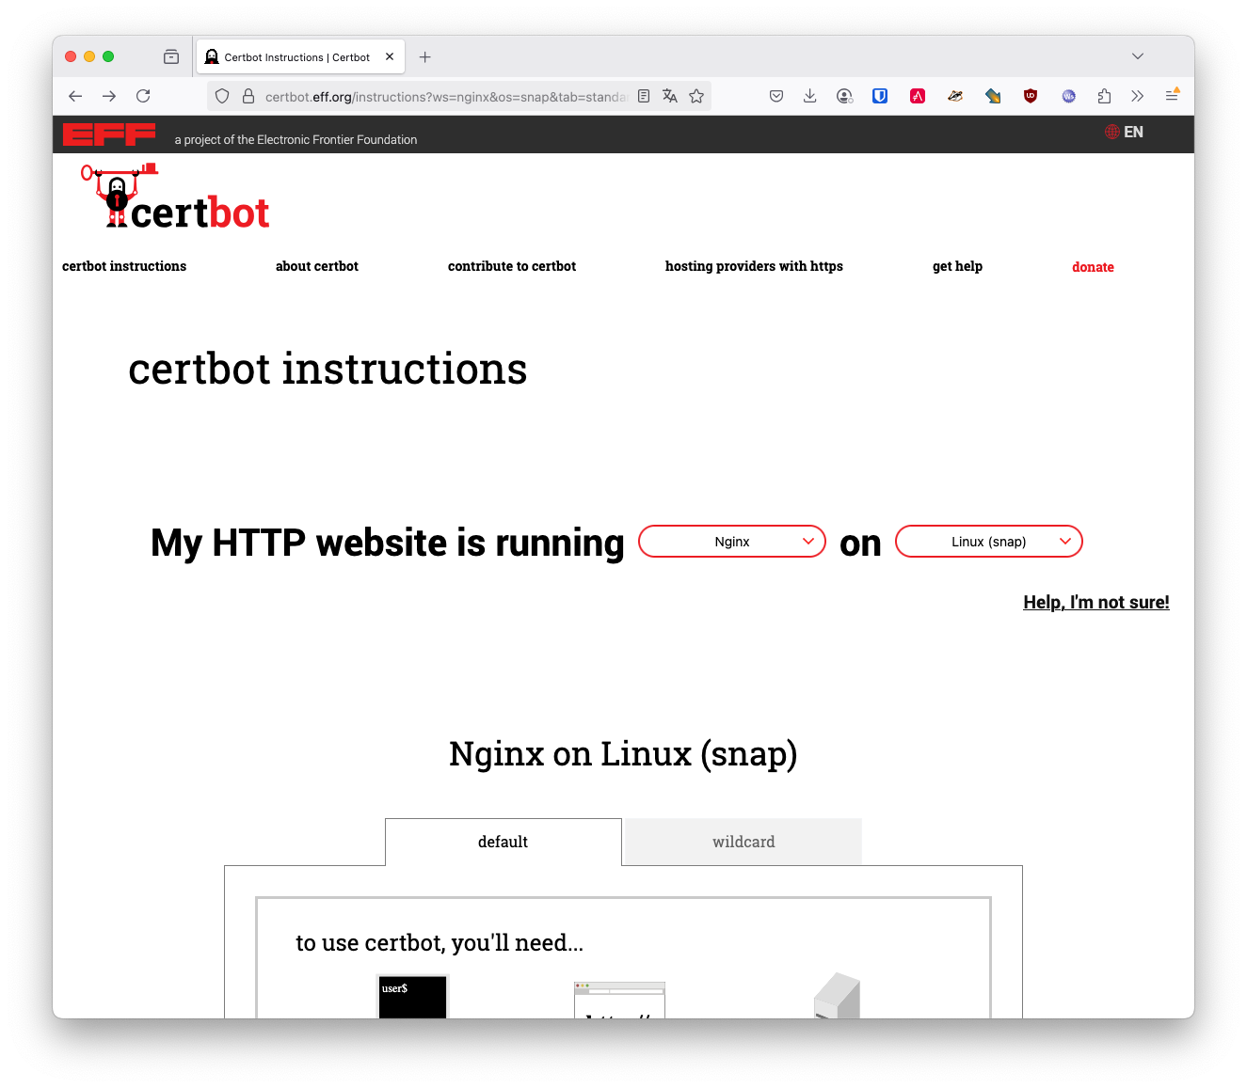The height and width of the screenshot is (1088, 1247).
Task: Open a new tab
Action: (x=425, y=57)
